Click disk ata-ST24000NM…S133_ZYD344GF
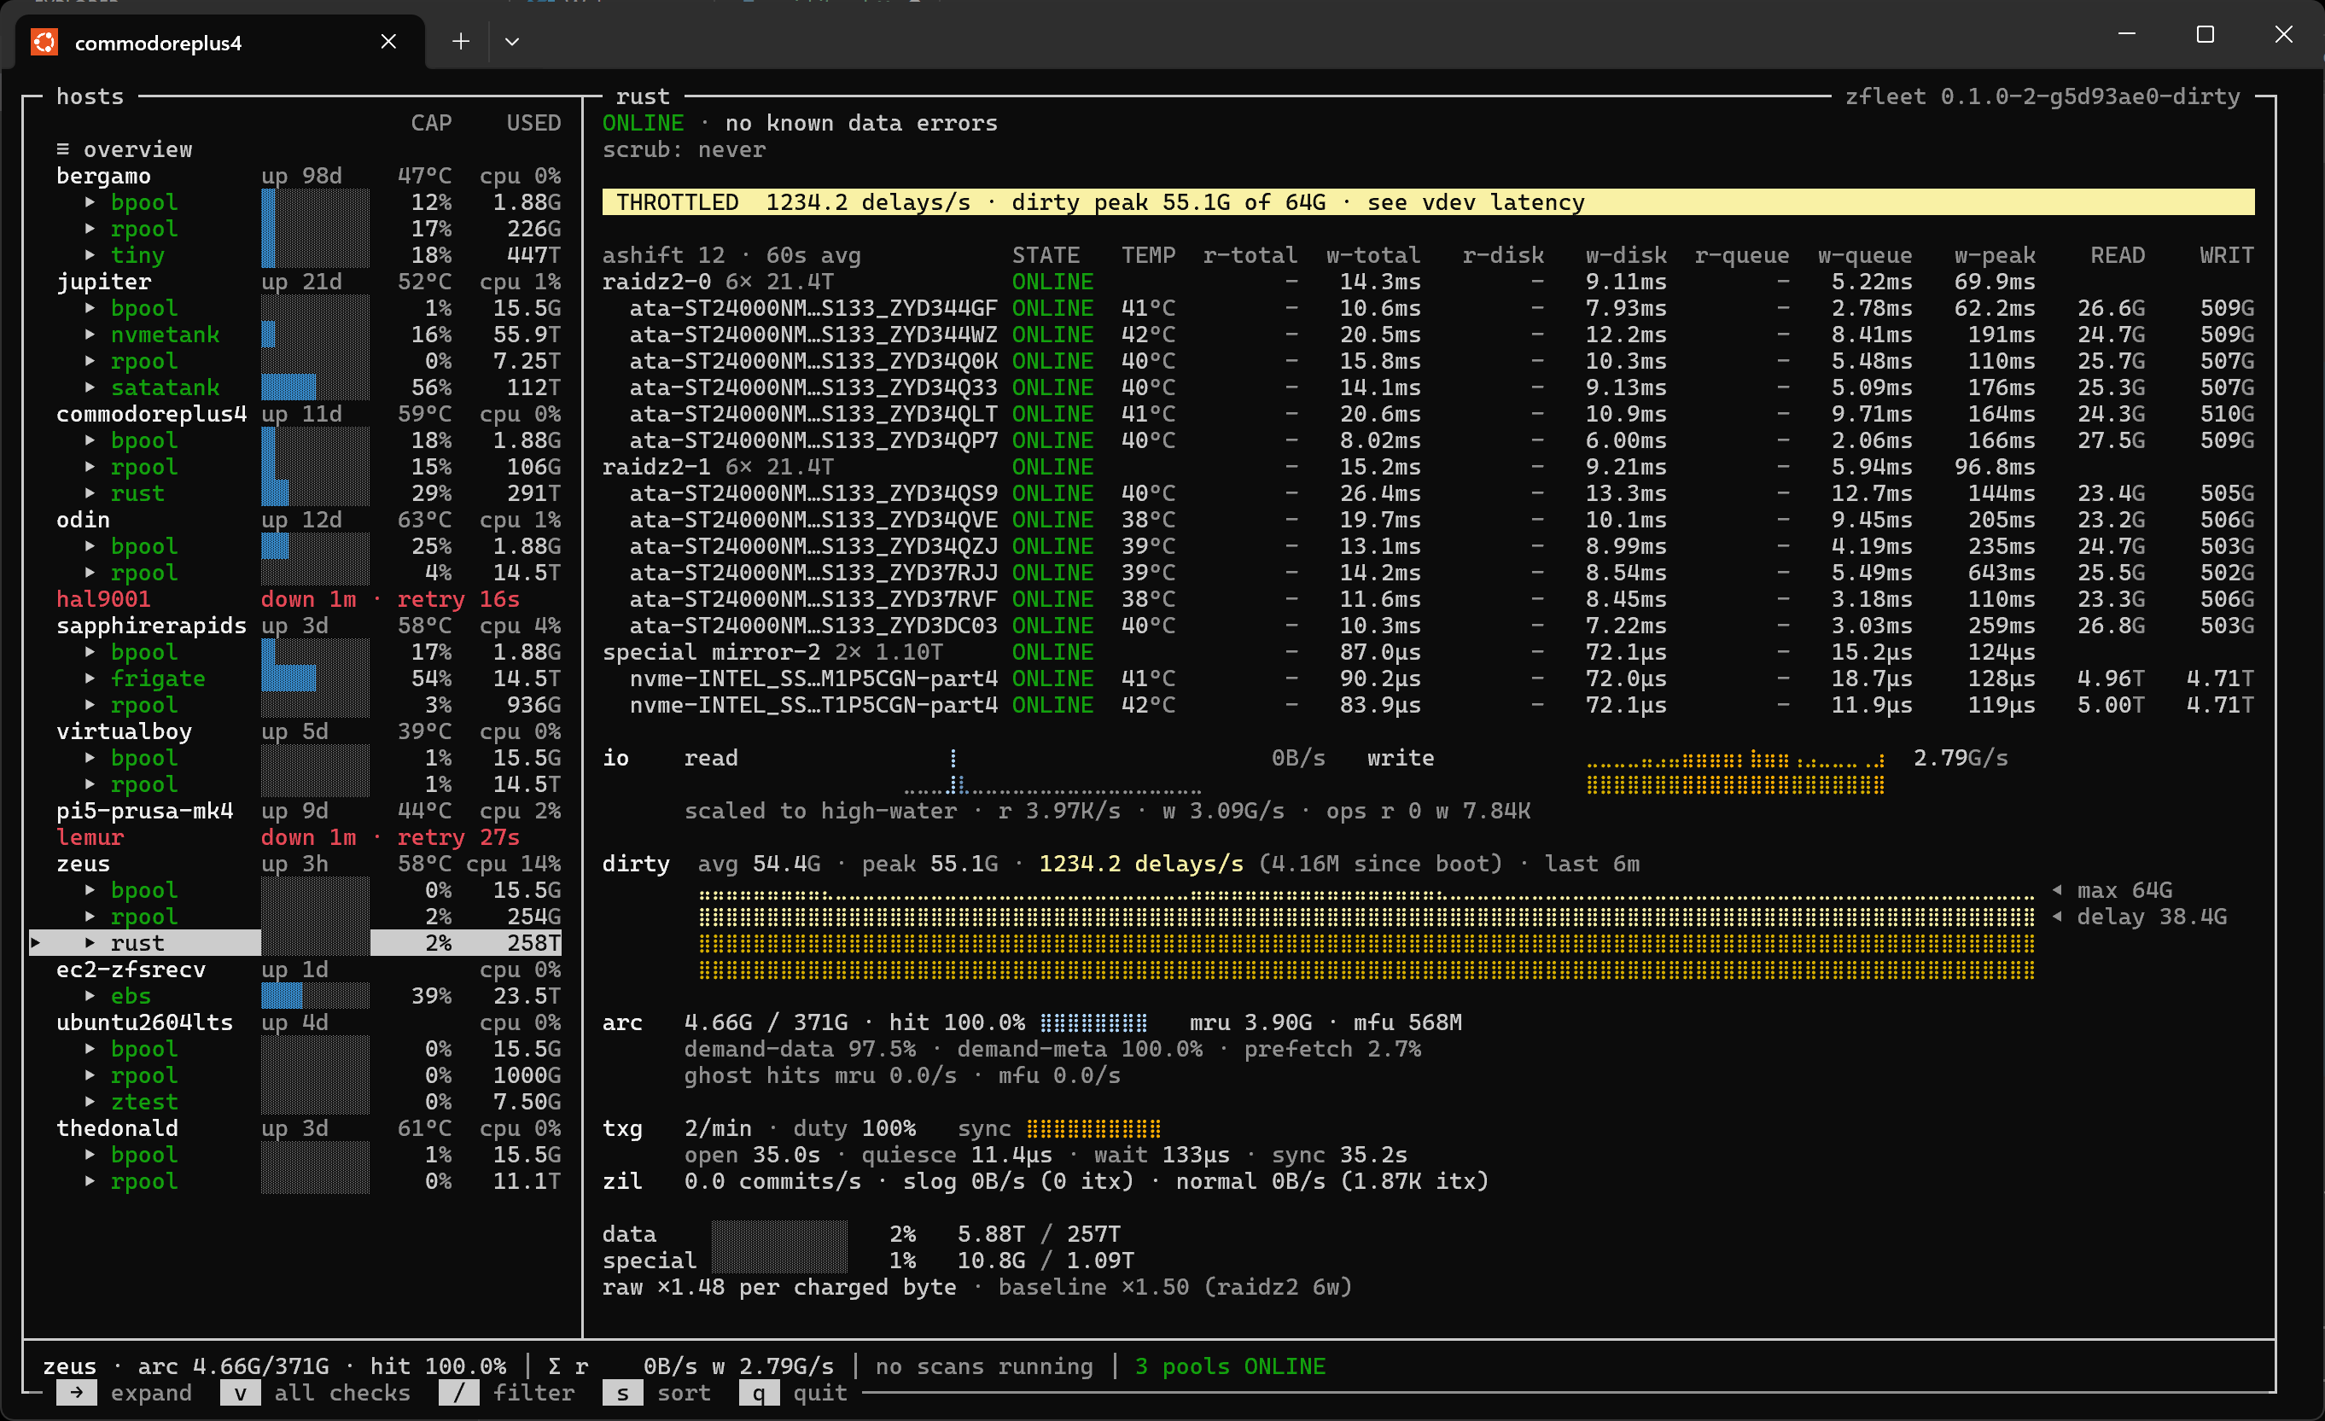The height and width of the screenshot is (1421, 2325). pos(813,307)
